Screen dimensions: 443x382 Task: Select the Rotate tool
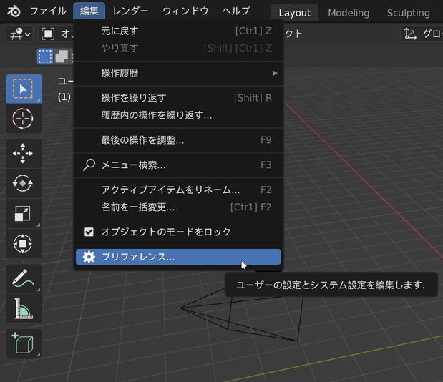click(x=24, y=184)
